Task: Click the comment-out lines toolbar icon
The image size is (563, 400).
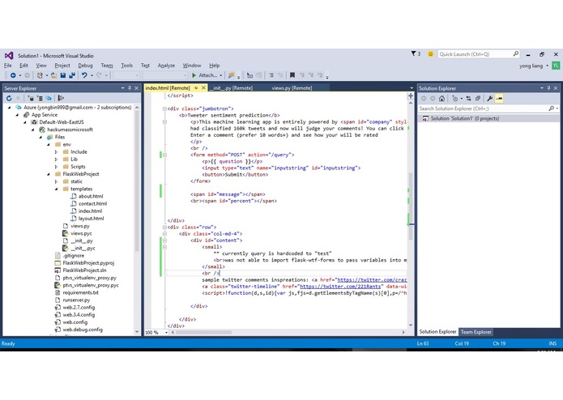Action: 271,75
